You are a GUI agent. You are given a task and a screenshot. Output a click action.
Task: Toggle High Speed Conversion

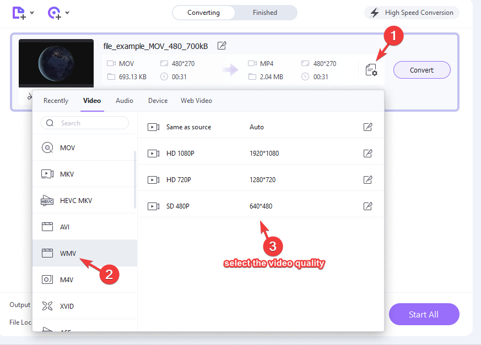411,12
